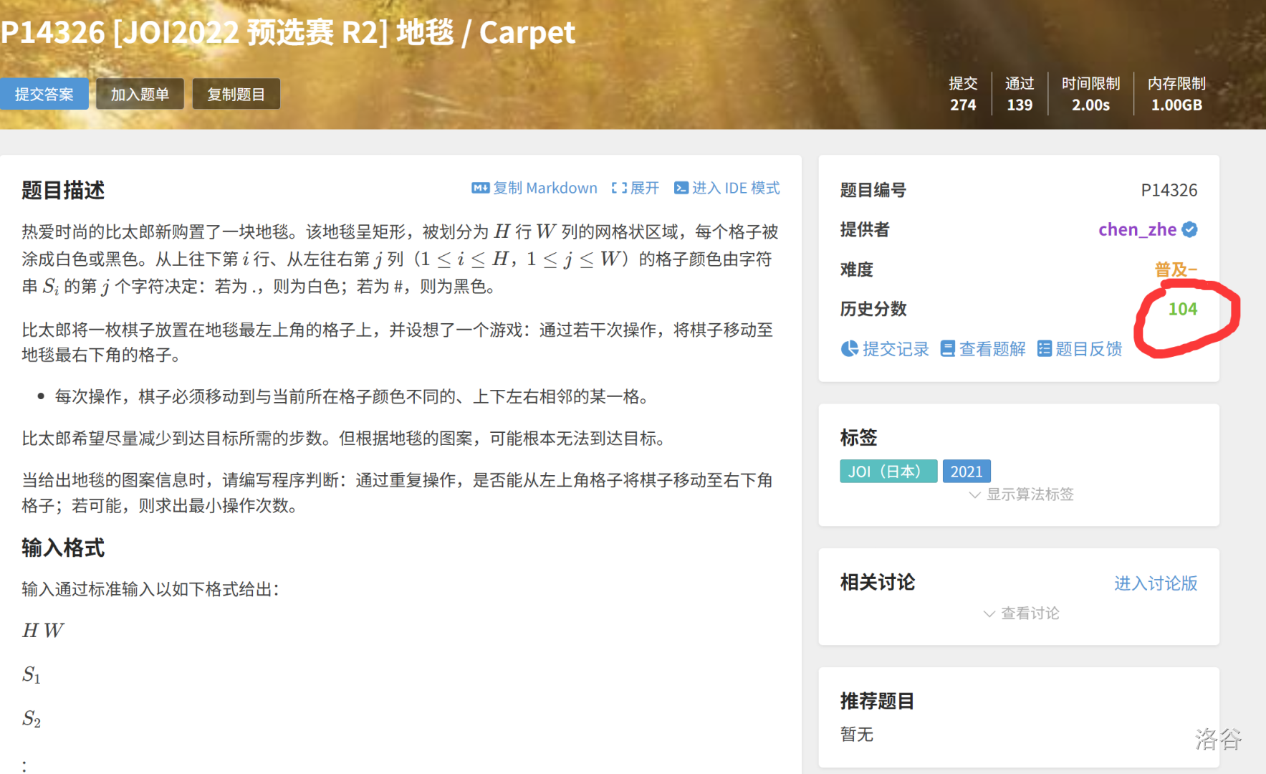This screenshot has height=774, width=1266.
Task: Open the 进入讨论版 link
Action: [x=1155, y=583]
